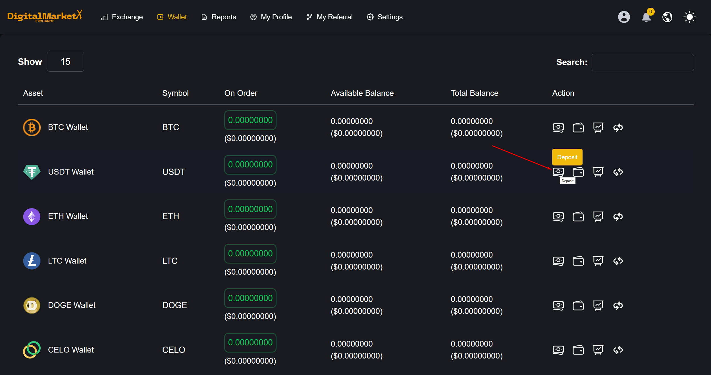Go to the Exchange menu item
Image resolution: width=711 pixels, height=375 pixels.
click(x=122, y=17)
